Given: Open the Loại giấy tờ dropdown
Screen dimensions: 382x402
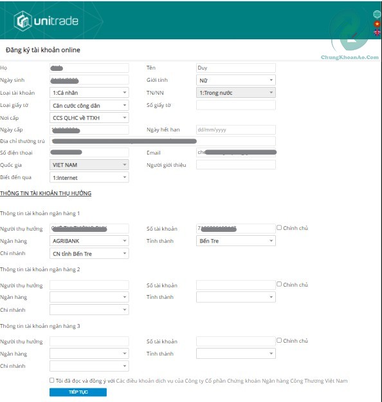Looking at the screenshot, I should [x=89, y=106].
